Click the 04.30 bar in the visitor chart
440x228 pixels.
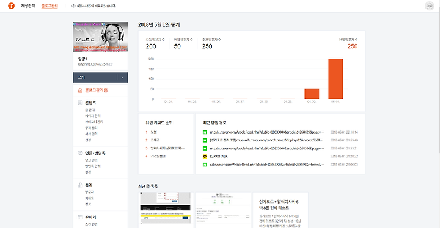click(x=312, y=94)
